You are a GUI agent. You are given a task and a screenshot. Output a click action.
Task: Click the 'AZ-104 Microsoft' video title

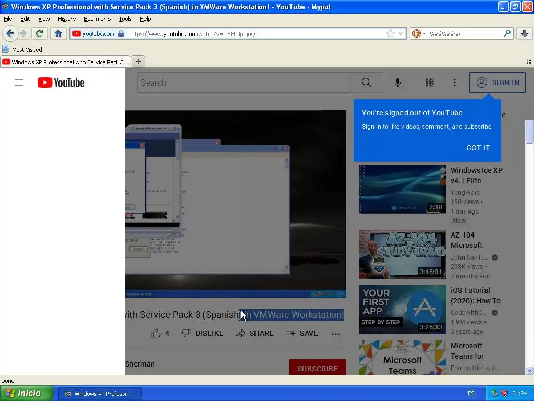(466, 240)
